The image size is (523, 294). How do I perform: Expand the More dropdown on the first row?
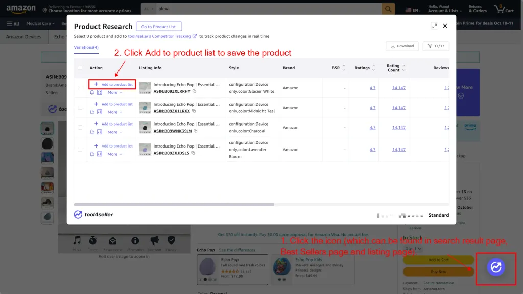click(113, 92)
